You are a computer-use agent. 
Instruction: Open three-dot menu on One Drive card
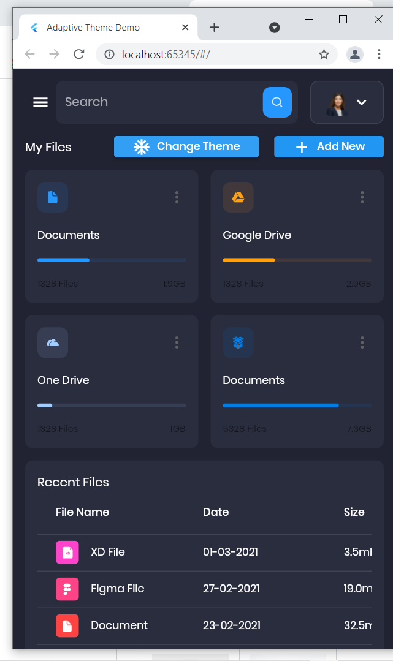click(x=177, y=342)
